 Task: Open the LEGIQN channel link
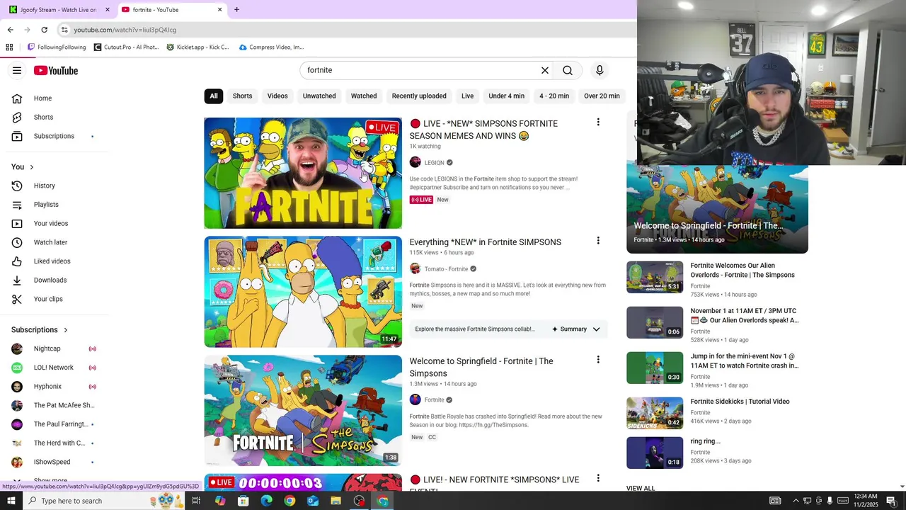point(434,163)
